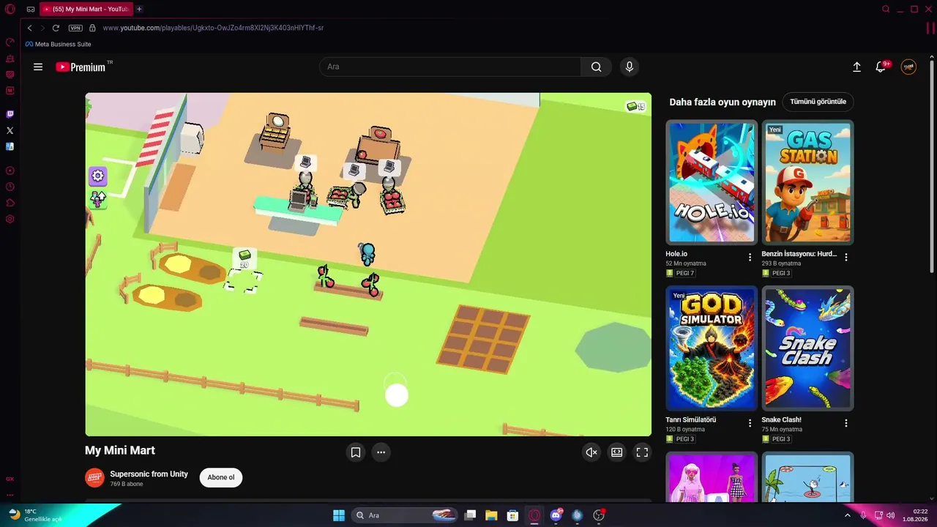Open the Windows Start menu
The image size is (937, 527).
339,515
